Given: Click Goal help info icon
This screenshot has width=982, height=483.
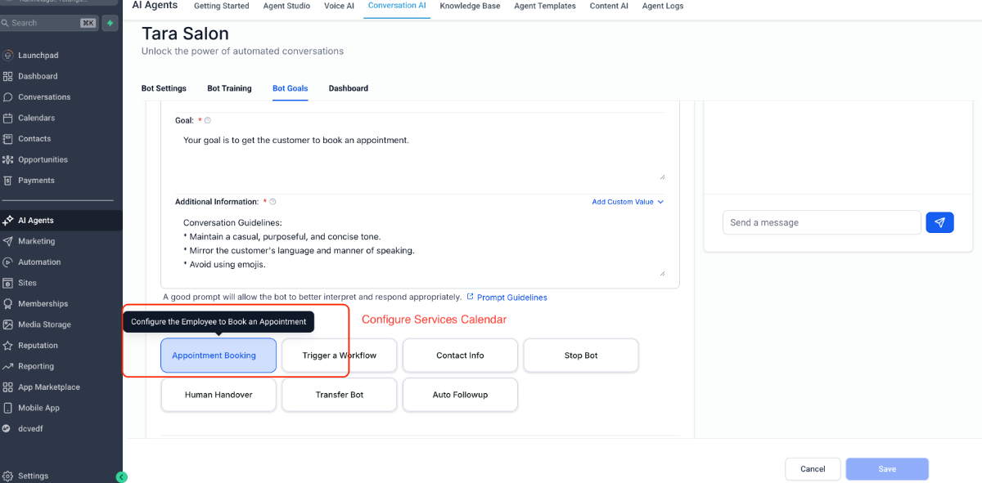Looking at the screenshot, I should click(208, 120).
